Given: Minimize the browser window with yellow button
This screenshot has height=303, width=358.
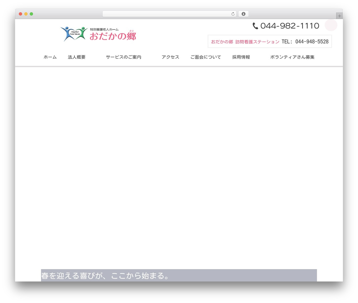Looking at the screenshot, I should (26, 14).
